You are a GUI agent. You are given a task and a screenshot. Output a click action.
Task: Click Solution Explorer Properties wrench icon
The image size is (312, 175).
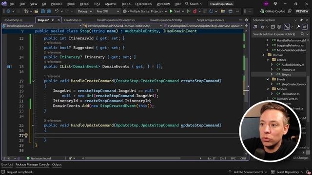click(298, 27)
